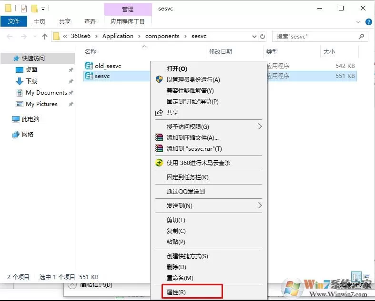Open the 文件 tab

[14, 21]
